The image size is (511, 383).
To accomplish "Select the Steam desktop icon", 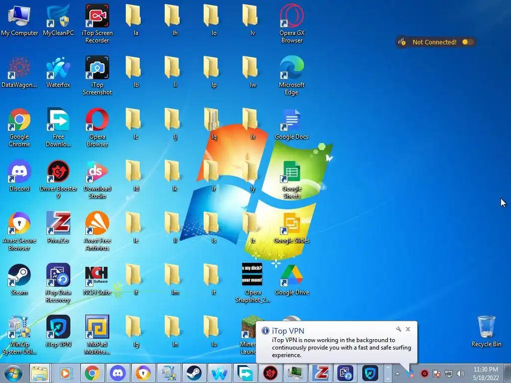I will 19,279.
